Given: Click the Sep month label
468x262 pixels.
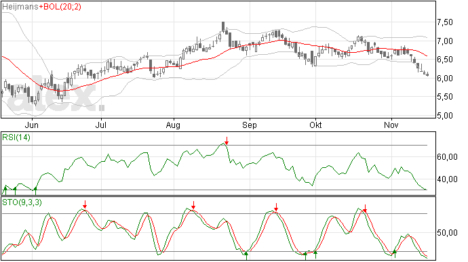Looking at the screenshot, I should click(x=250, y=125).
